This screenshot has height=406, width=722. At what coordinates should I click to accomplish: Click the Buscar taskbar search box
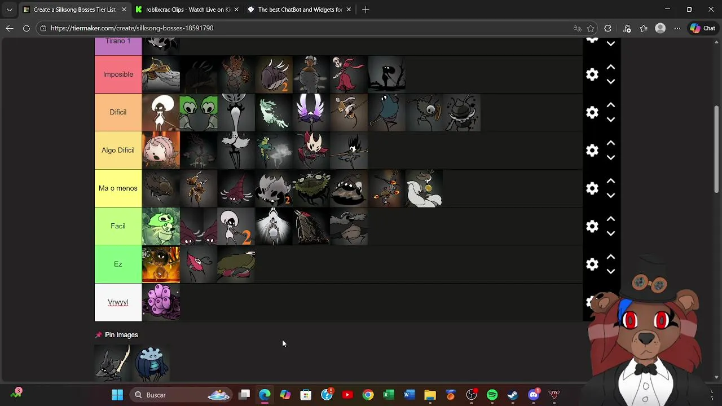click(x=180, y=395)
